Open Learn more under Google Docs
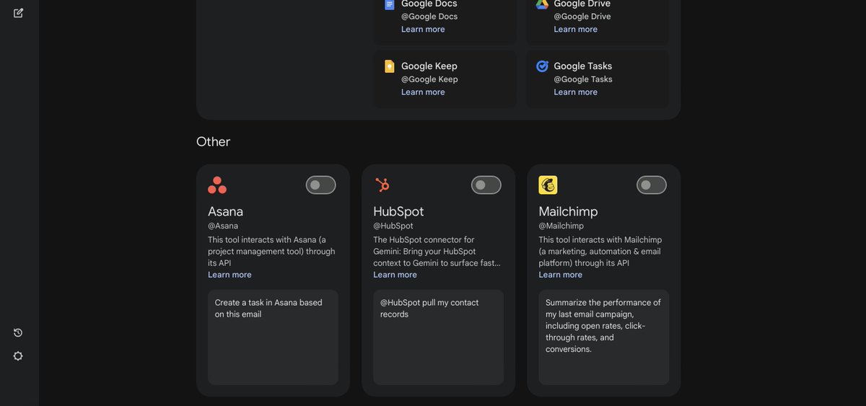866x406 pixels. pyautogui.click(x=423, y=30)
